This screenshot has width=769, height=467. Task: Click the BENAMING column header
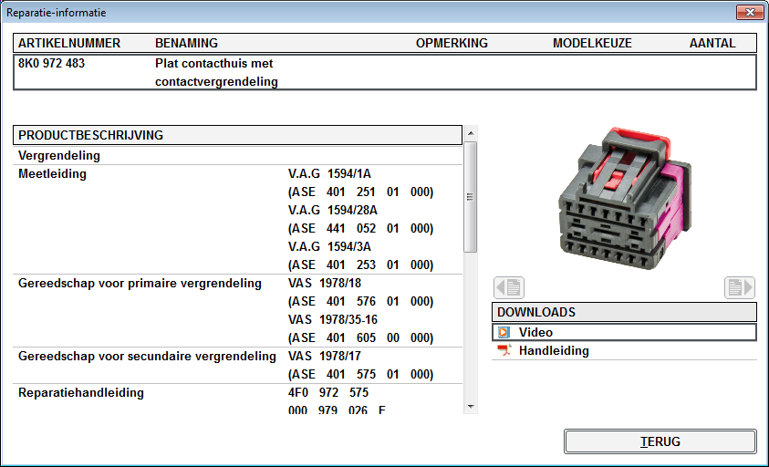pos(186,44)
